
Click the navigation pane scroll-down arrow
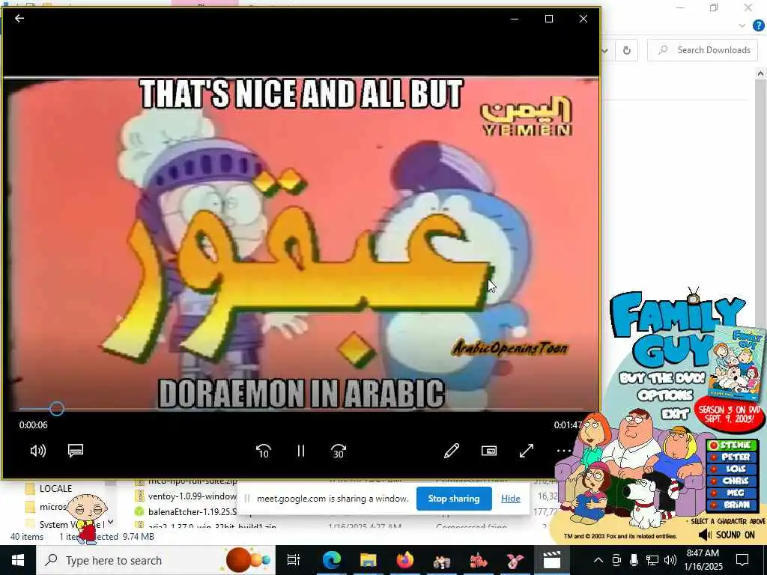pyautogui.click(x=111, y=522)
